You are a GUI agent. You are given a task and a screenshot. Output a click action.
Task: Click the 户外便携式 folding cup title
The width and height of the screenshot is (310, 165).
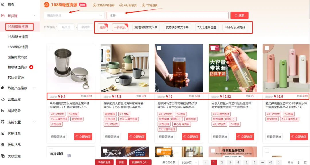pyautogui.click(x=69, y=105)
